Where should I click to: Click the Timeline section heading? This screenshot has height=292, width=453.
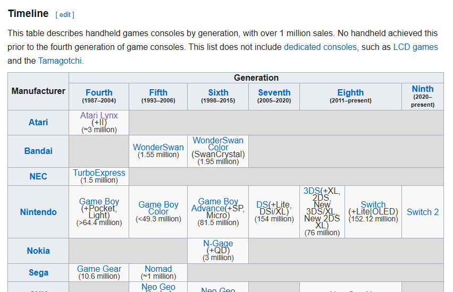coord(28,14)
